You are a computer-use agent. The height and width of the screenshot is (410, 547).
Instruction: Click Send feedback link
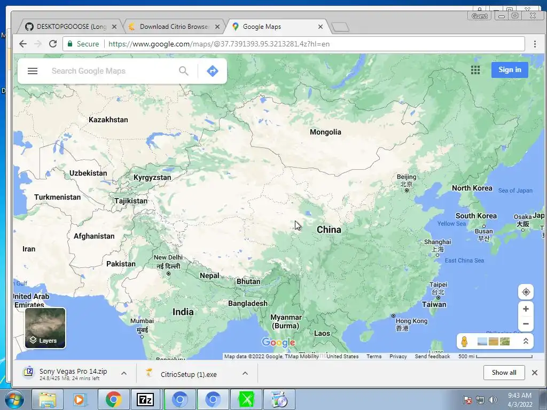pos(432,356)
